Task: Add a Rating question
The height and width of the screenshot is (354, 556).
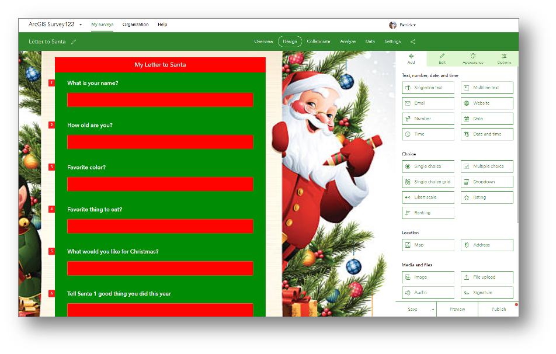Action: click(x=487, y=197)
